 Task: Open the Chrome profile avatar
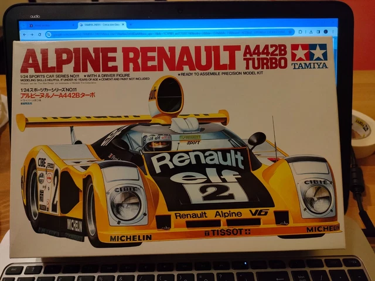point(326,32)
